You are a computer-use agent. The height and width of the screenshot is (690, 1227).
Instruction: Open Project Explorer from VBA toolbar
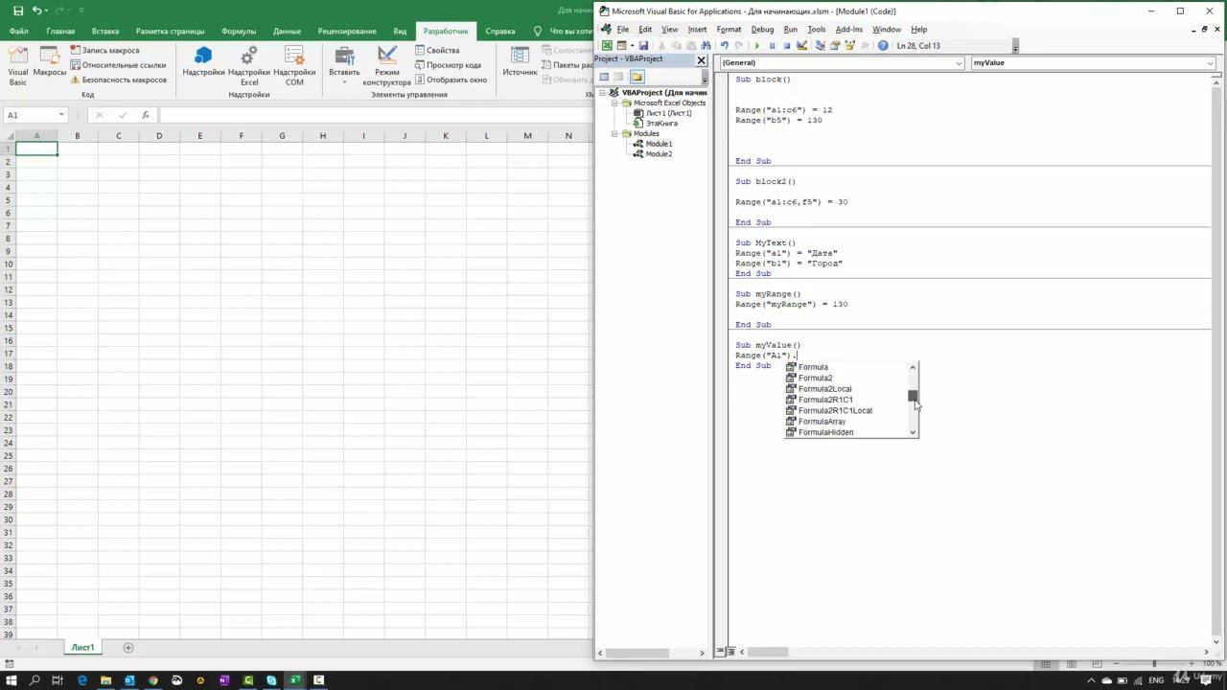click(x=820, y=45)
